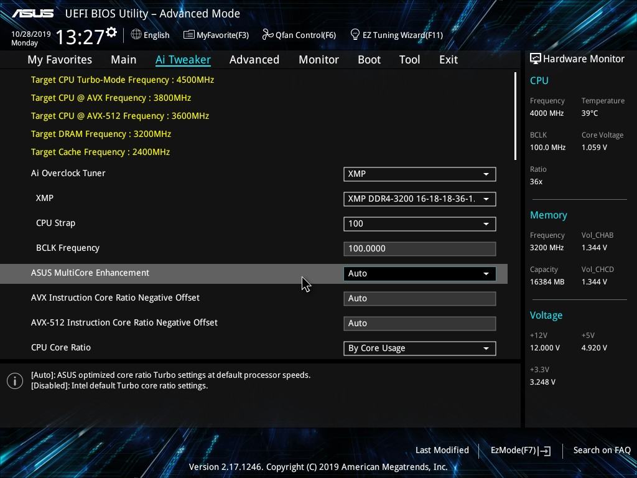Open the Ai Overclock Tuner dropdown
This screenshot has height=478, width=637.
tap(420, 174)
